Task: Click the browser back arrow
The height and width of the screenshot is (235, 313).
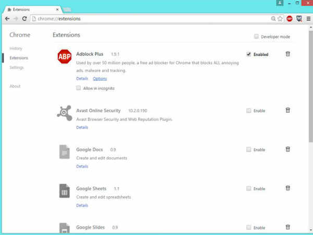Action: point(7,19)
